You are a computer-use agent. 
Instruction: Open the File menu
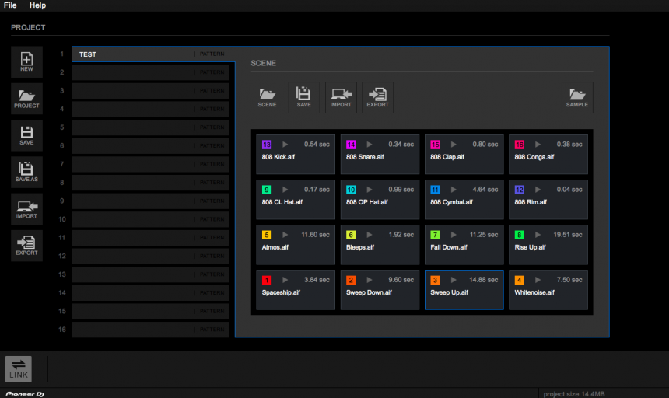10,5
